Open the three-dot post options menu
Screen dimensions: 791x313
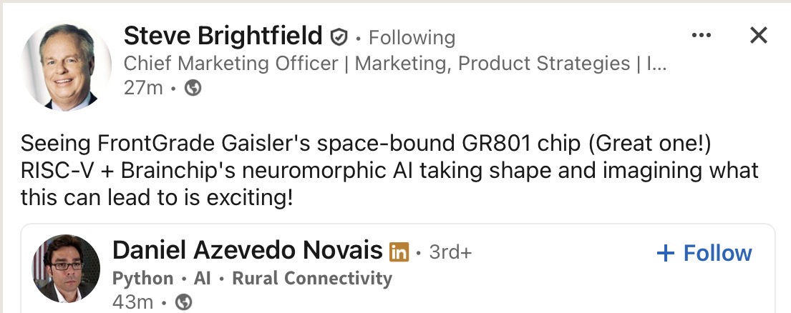(702, 35)
